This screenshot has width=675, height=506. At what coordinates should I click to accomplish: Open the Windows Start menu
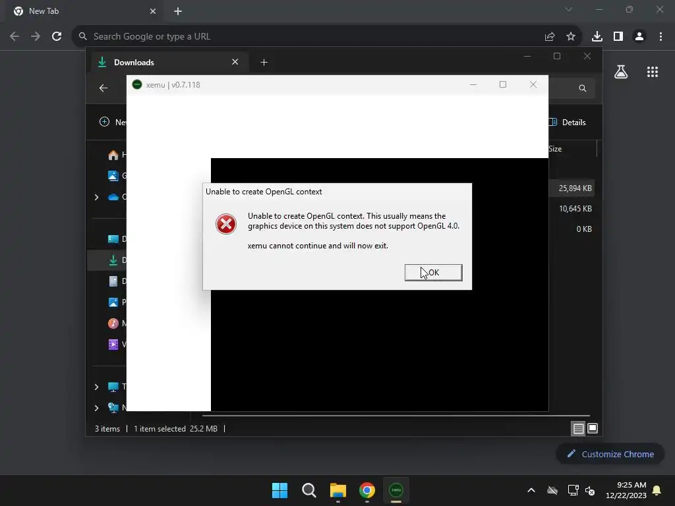pyautogui.click(x=279, y=490)
